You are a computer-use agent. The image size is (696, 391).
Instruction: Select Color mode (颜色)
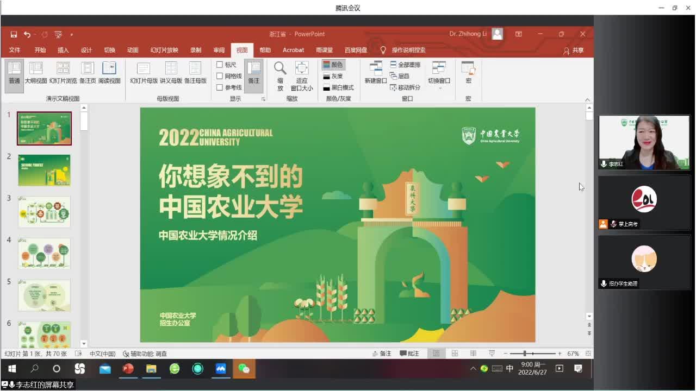click(333, 65)
